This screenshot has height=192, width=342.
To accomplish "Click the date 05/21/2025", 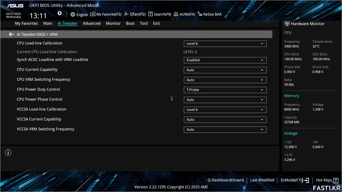I will coord(13,14).
